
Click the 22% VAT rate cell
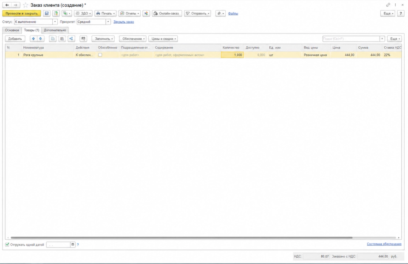click(392, 55)
